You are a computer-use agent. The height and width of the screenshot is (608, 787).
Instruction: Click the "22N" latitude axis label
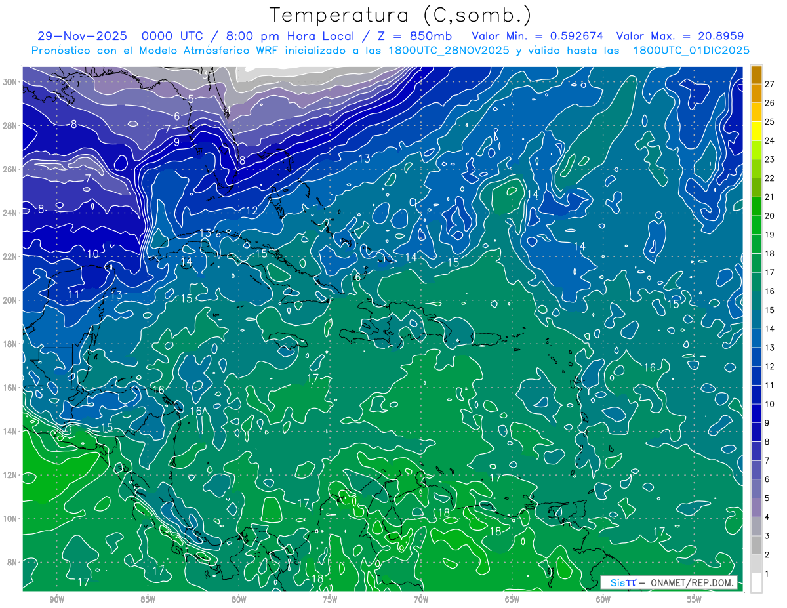[11, 256]
